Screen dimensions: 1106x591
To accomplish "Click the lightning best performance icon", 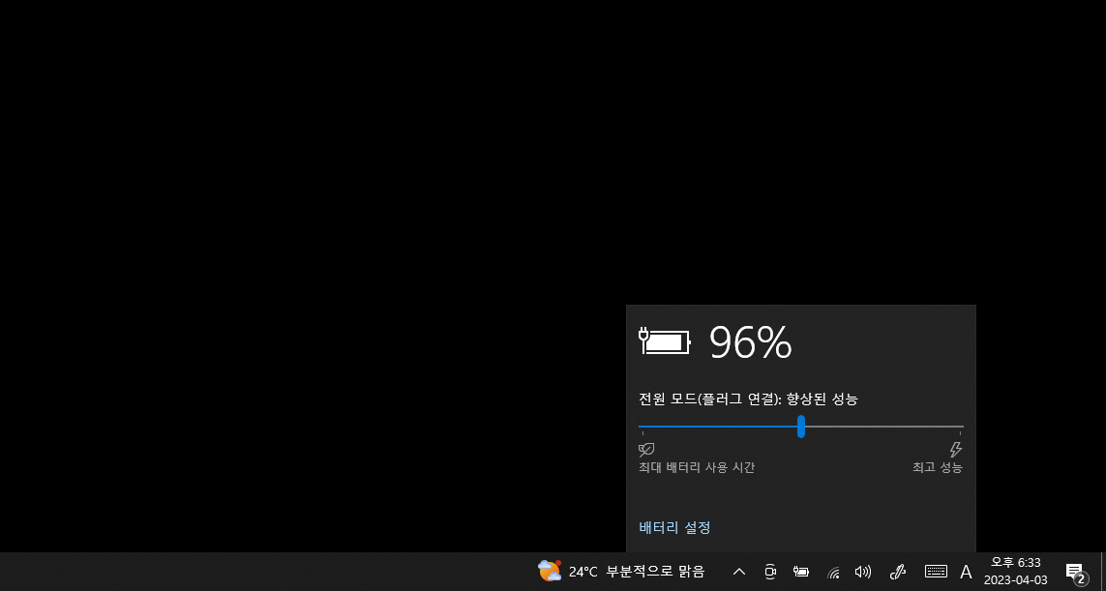I will click(x=956, y=449).
